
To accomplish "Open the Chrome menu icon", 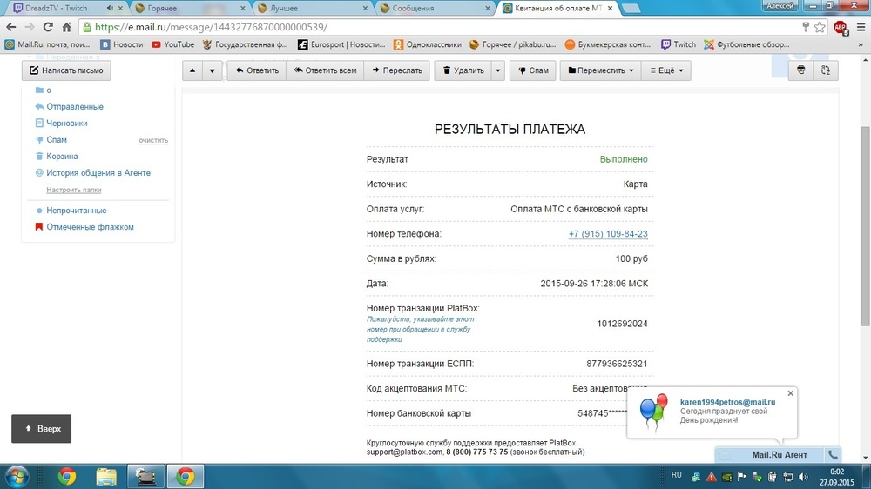I will pos(861,27).
